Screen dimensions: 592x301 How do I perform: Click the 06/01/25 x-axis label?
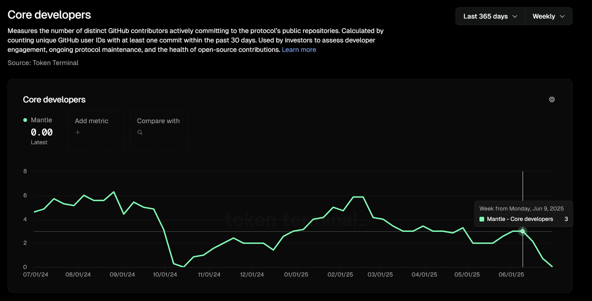tap(511, 275)
